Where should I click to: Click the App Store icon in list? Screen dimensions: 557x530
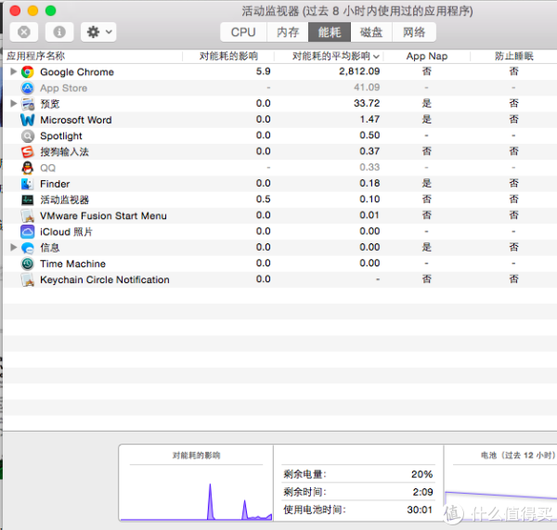27,88
